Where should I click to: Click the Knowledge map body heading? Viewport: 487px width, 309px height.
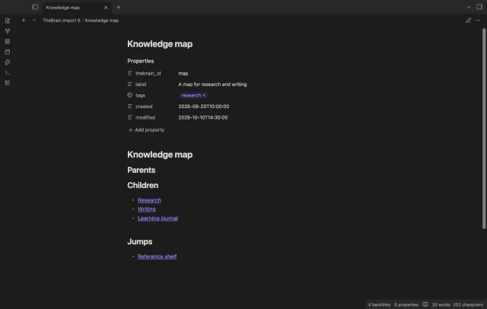click(160, 154)
